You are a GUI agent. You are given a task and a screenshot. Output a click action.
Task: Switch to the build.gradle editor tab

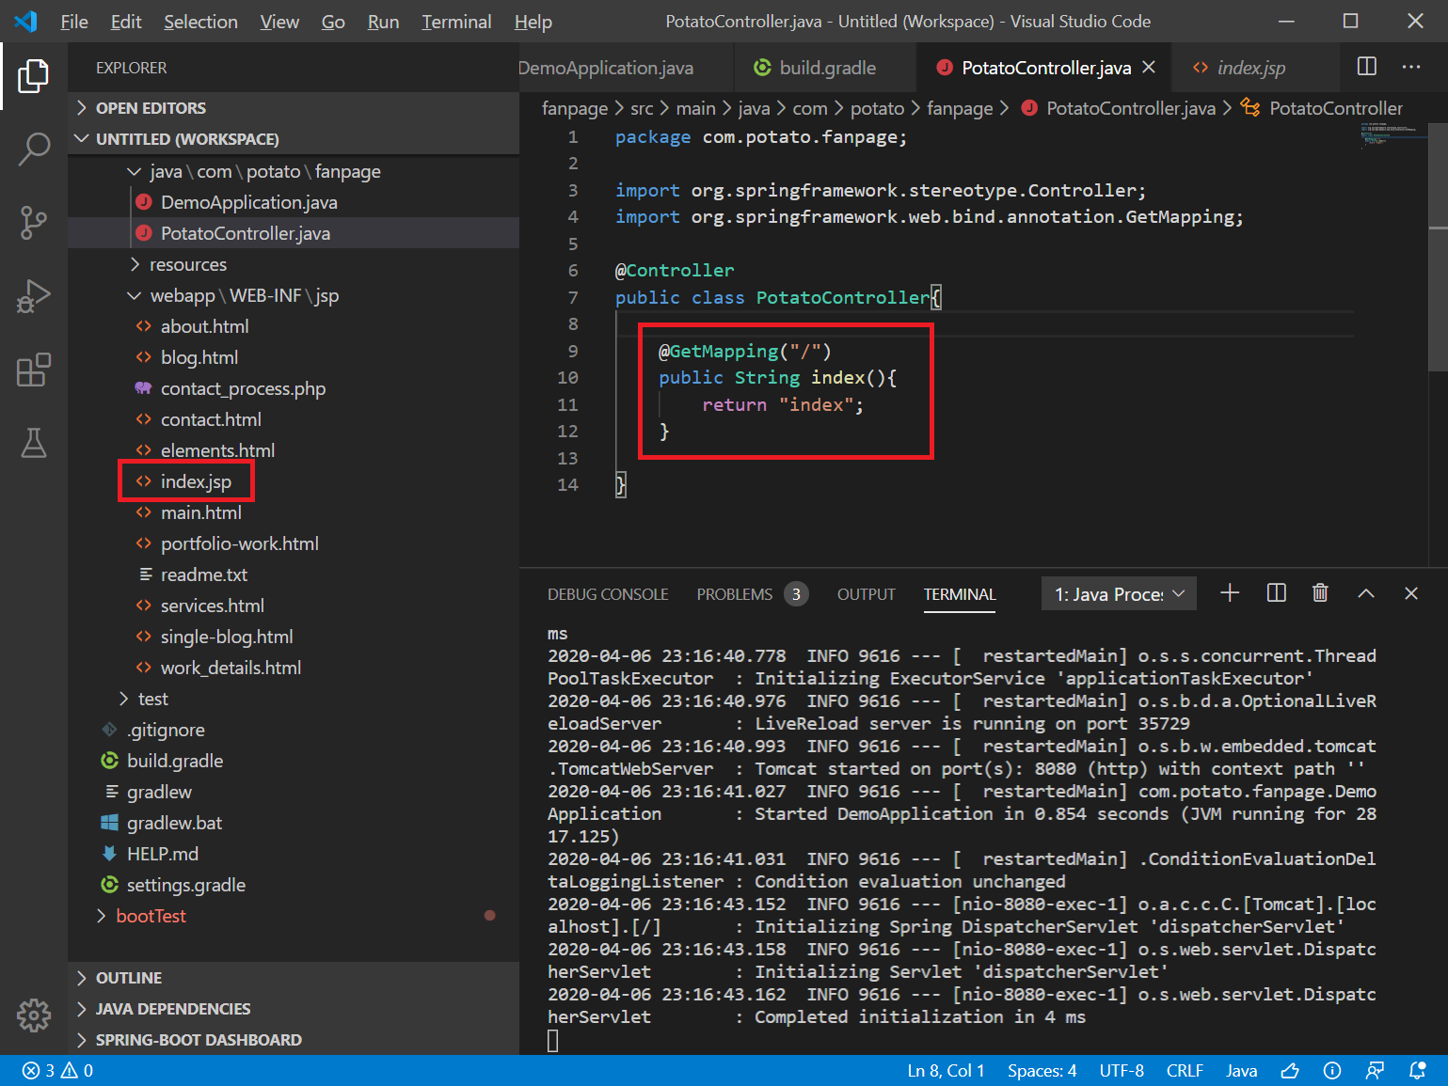(825, 68)
